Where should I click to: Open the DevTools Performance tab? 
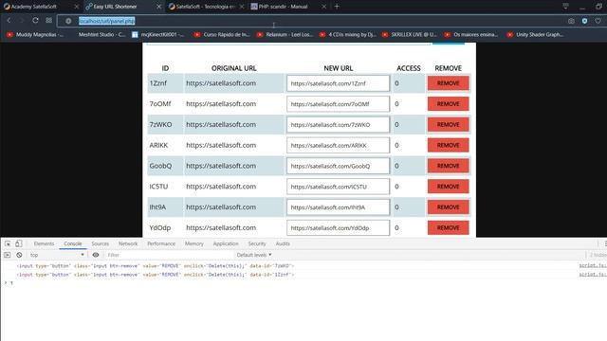[161, 243]
